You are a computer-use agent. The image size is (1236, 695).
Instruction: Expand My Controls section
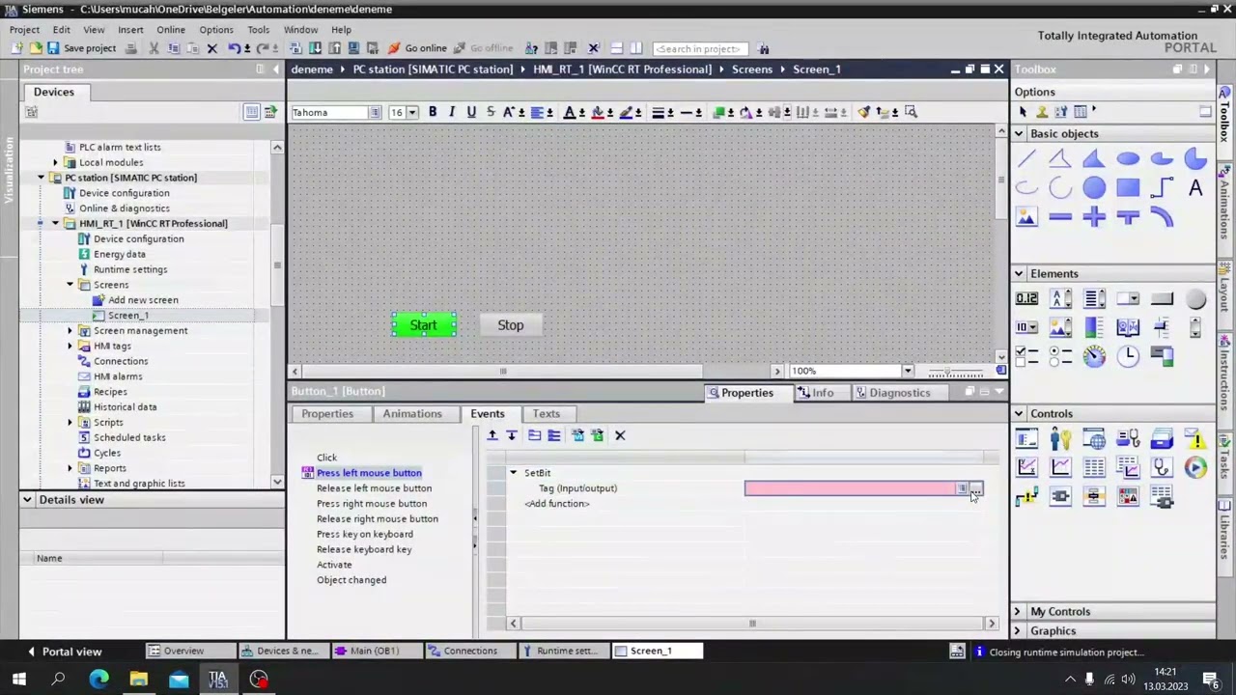click(1017, 612)
